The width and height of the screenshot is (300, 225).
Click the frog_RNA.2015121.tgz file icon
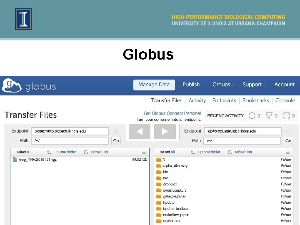click(x=15, y=160)
